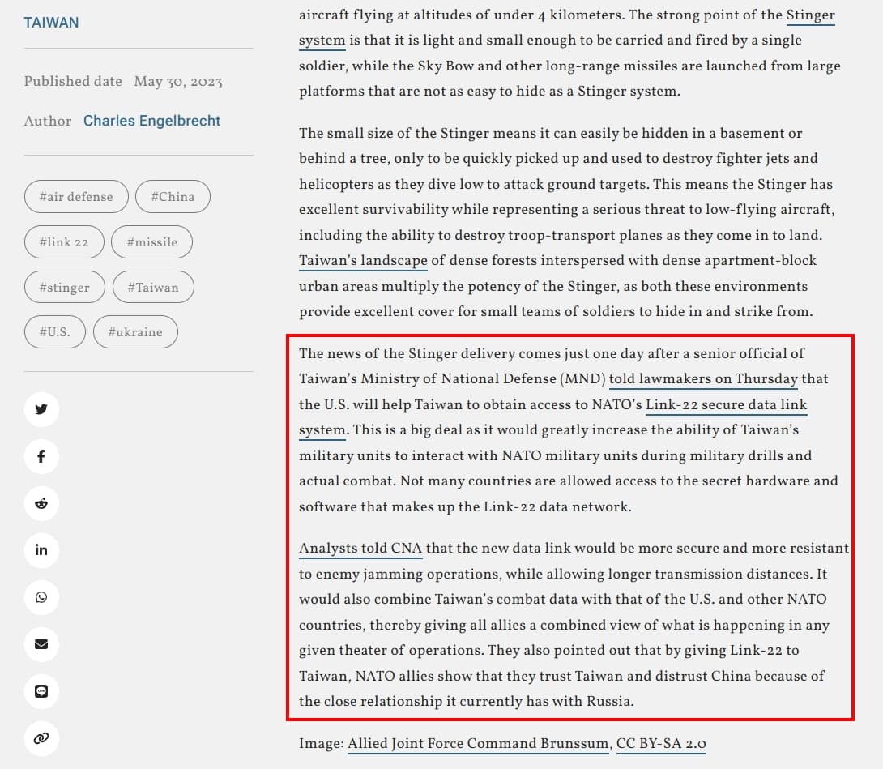Viewport: 883px width, 769px height.
Task: Open the TAIWAN category link
Action: click(x=51, y=23)
